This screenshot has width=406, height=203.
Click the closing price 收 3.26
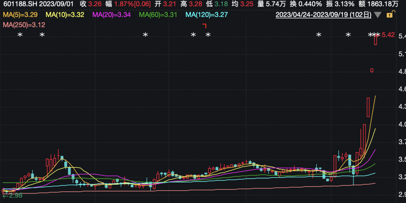pyautogui.click(x=91, y=4)
